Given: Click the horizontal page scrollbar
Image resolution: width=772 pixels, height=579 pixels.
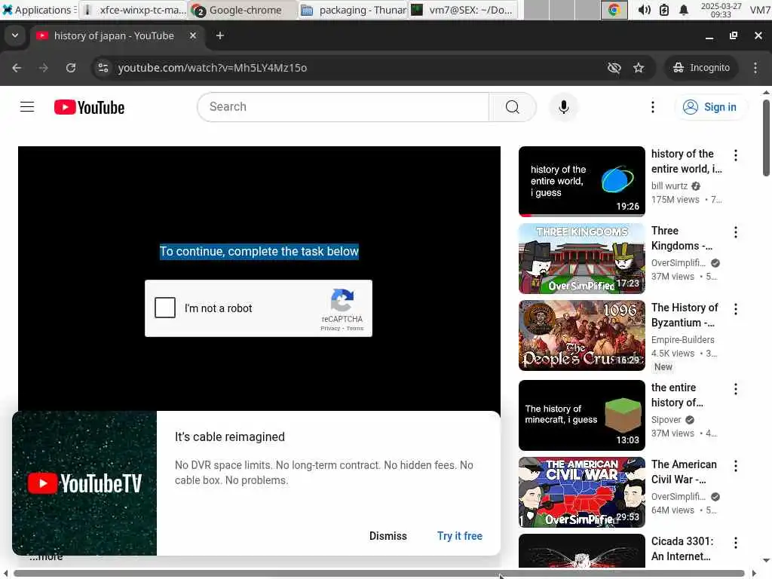Looking at the screenshot, I should (x=379, y=574).
